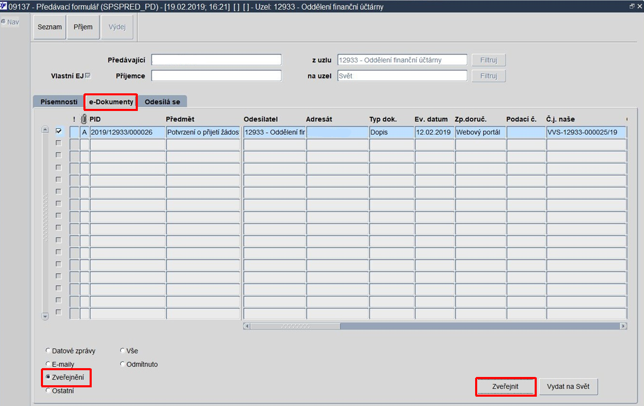Click the Vydat na Svět button
Screen dimensions: 644x406
(x=568, y=387)
